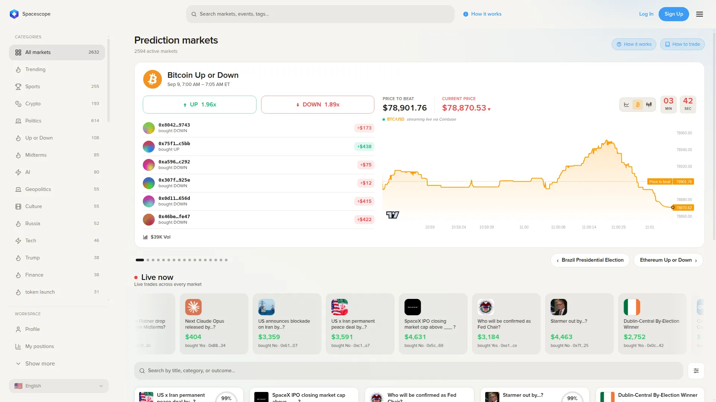
Task: Click the Politics category icon
Action: pyautogui.click(x=18, y=121)
